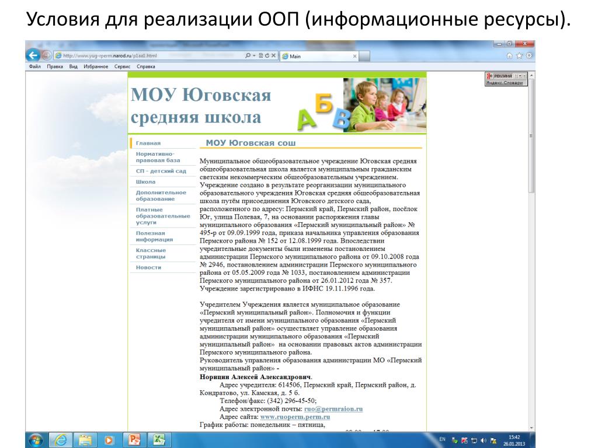Open the Правка menu

[x=55, y=66]
